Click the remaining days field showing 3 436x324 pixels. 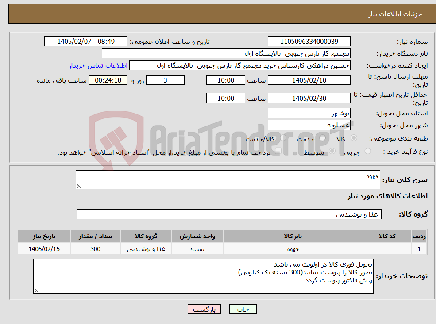165,80
